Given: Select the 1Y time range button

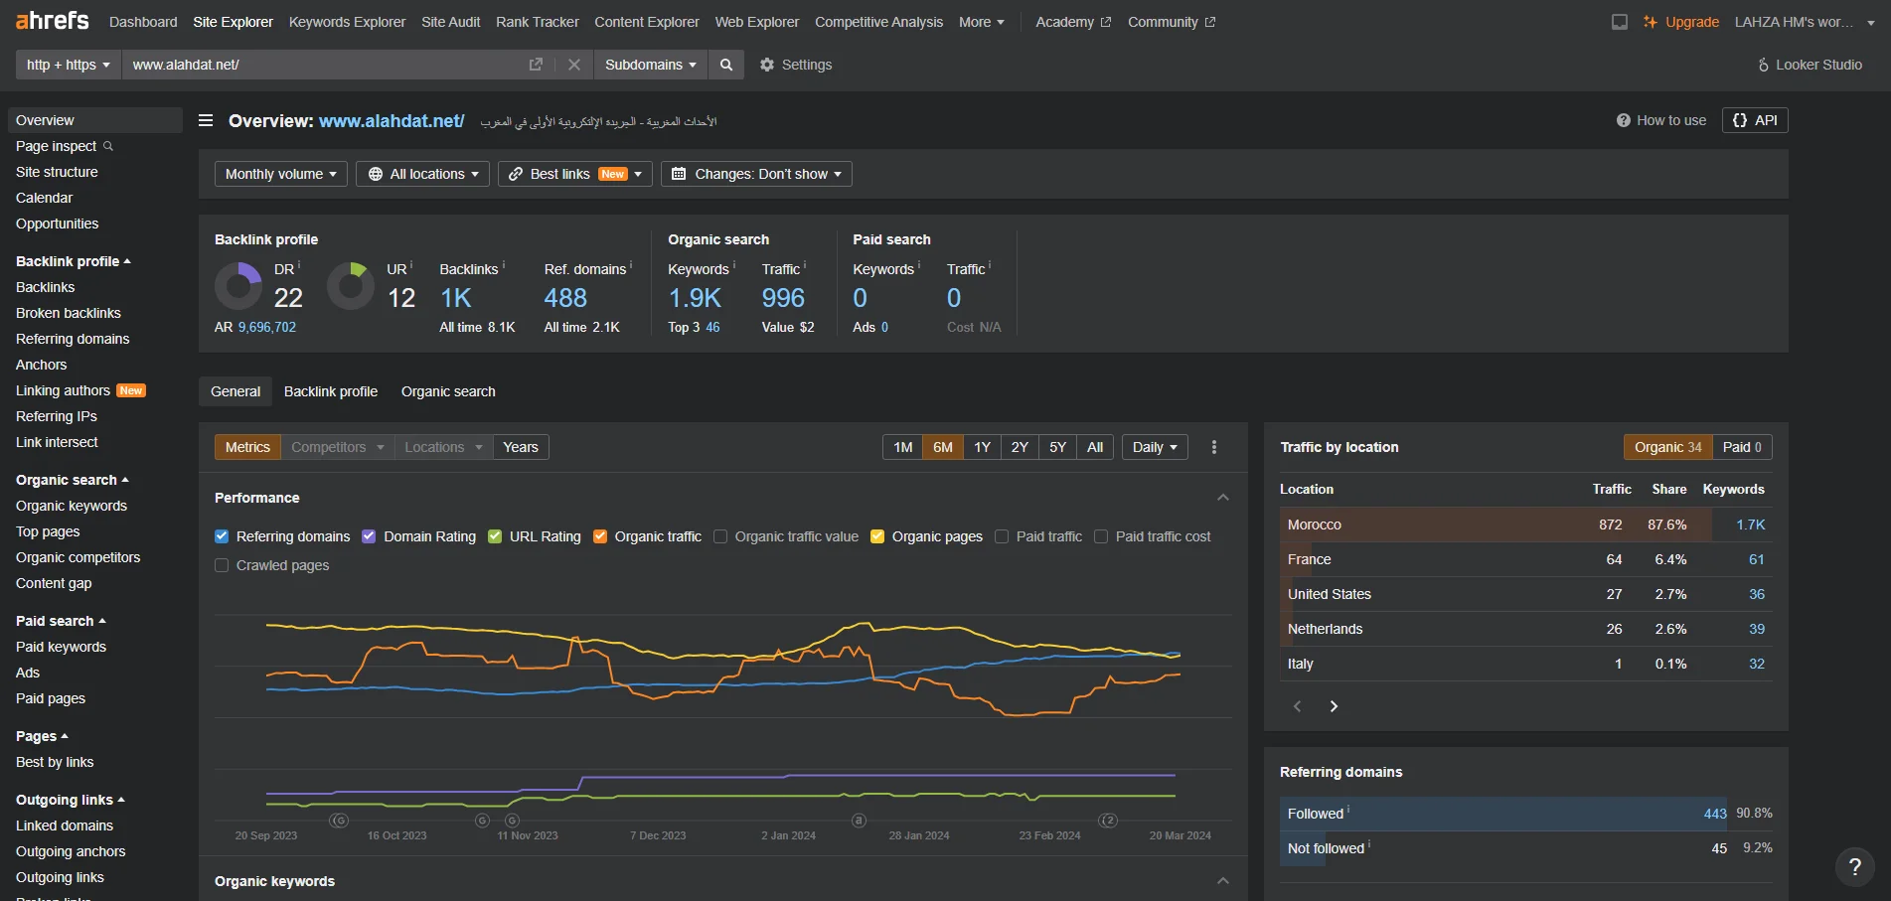Looking at the screenshot, I should pyautogui.click(x=982, y=447).
